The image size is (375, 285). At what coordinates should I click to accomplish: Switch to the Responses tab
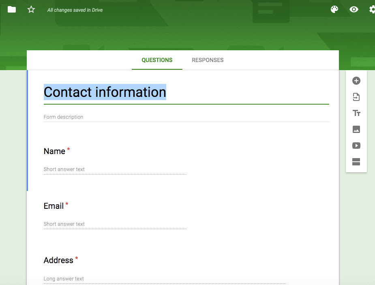[x=208, y=60]
